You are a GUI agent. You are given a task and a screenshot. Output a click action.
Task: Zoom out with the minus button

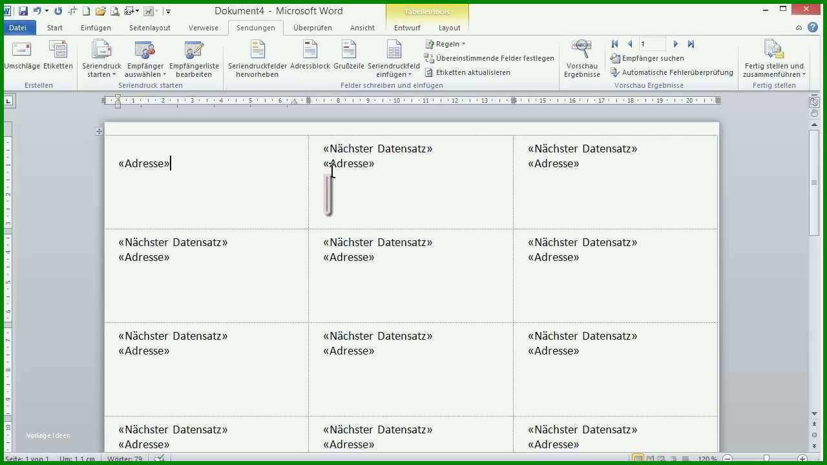click(x=727, y=459)
